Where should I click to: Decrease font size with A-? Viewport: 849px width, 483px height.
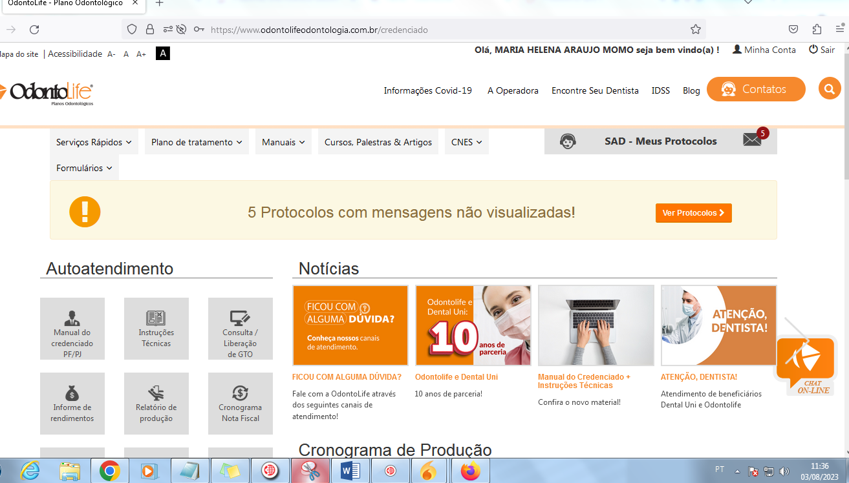click(111, 54)
